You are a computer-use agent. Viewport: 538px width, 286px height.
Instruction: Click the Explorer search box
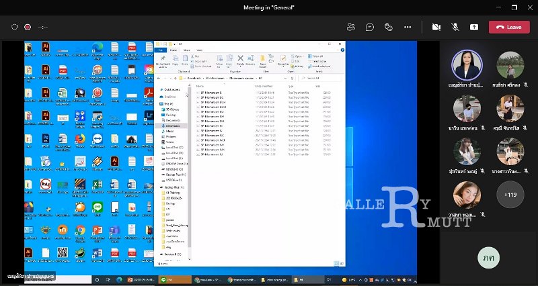coord(321,78)
